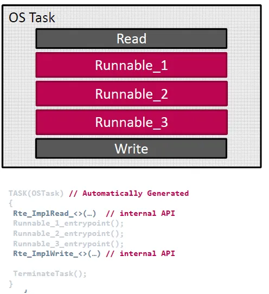The image size is (269, 294).
Task: Click the Read block in OS Task
Action: (x=131, y=39)
